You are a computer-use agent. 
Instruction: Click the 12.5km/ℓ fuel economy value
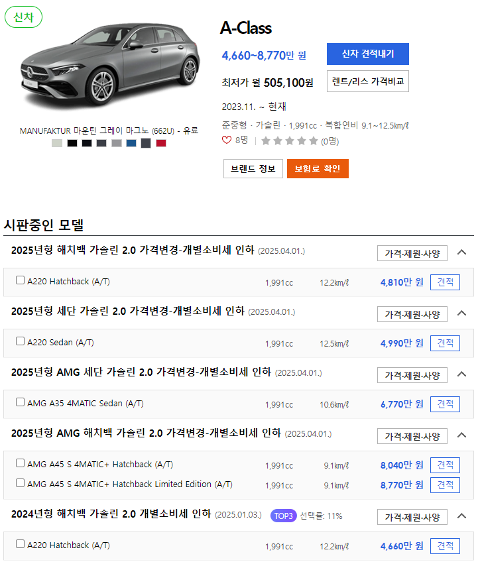(334, 344)
